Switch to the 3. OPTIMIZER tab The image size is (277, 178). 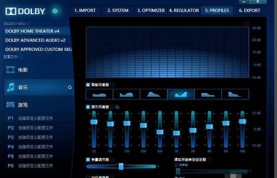pyautogui.click(x=151, y=10)
